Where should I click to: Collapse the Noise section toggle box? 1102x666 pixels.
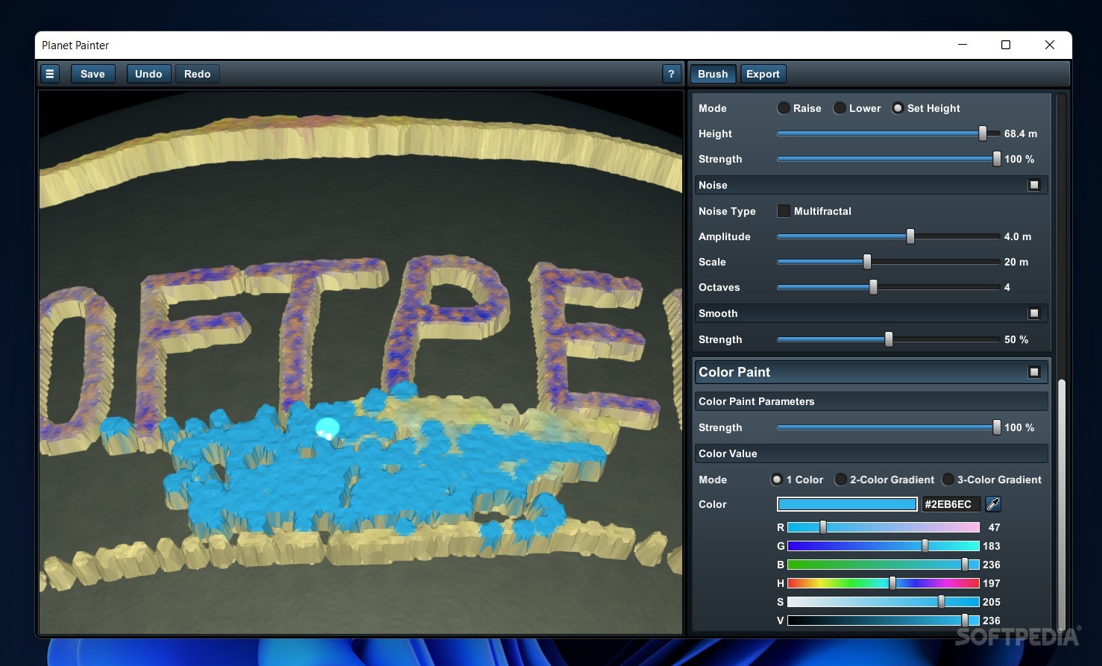1034,185
